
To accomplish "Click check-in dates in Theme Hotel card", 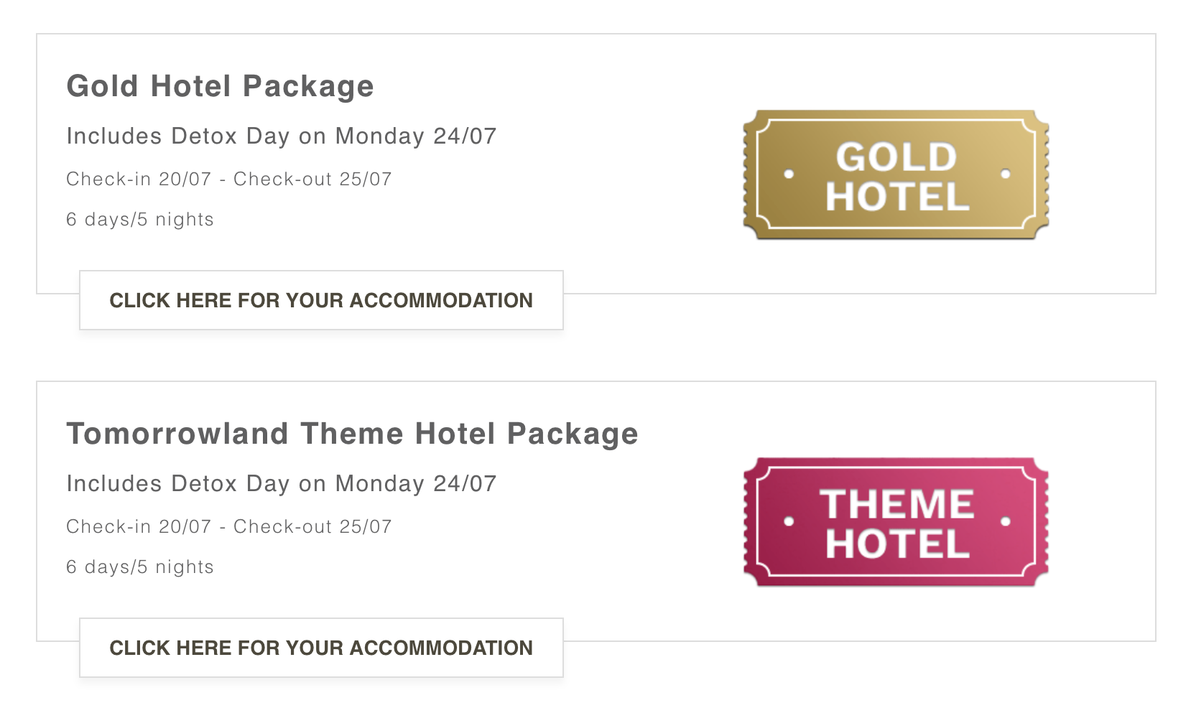I will click(x=229, y=526).
